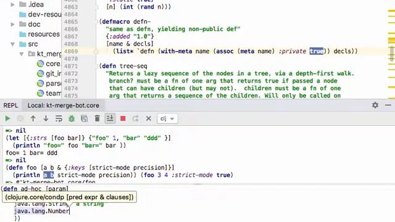This screenshot has height=222, width=395.
Task: Open REPL panel settings gear
Action: (x=375, y=105)
